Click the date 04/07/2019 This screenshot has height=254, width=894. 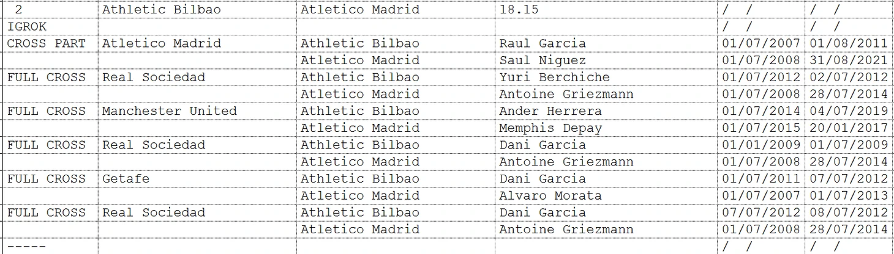coord(849,111)
